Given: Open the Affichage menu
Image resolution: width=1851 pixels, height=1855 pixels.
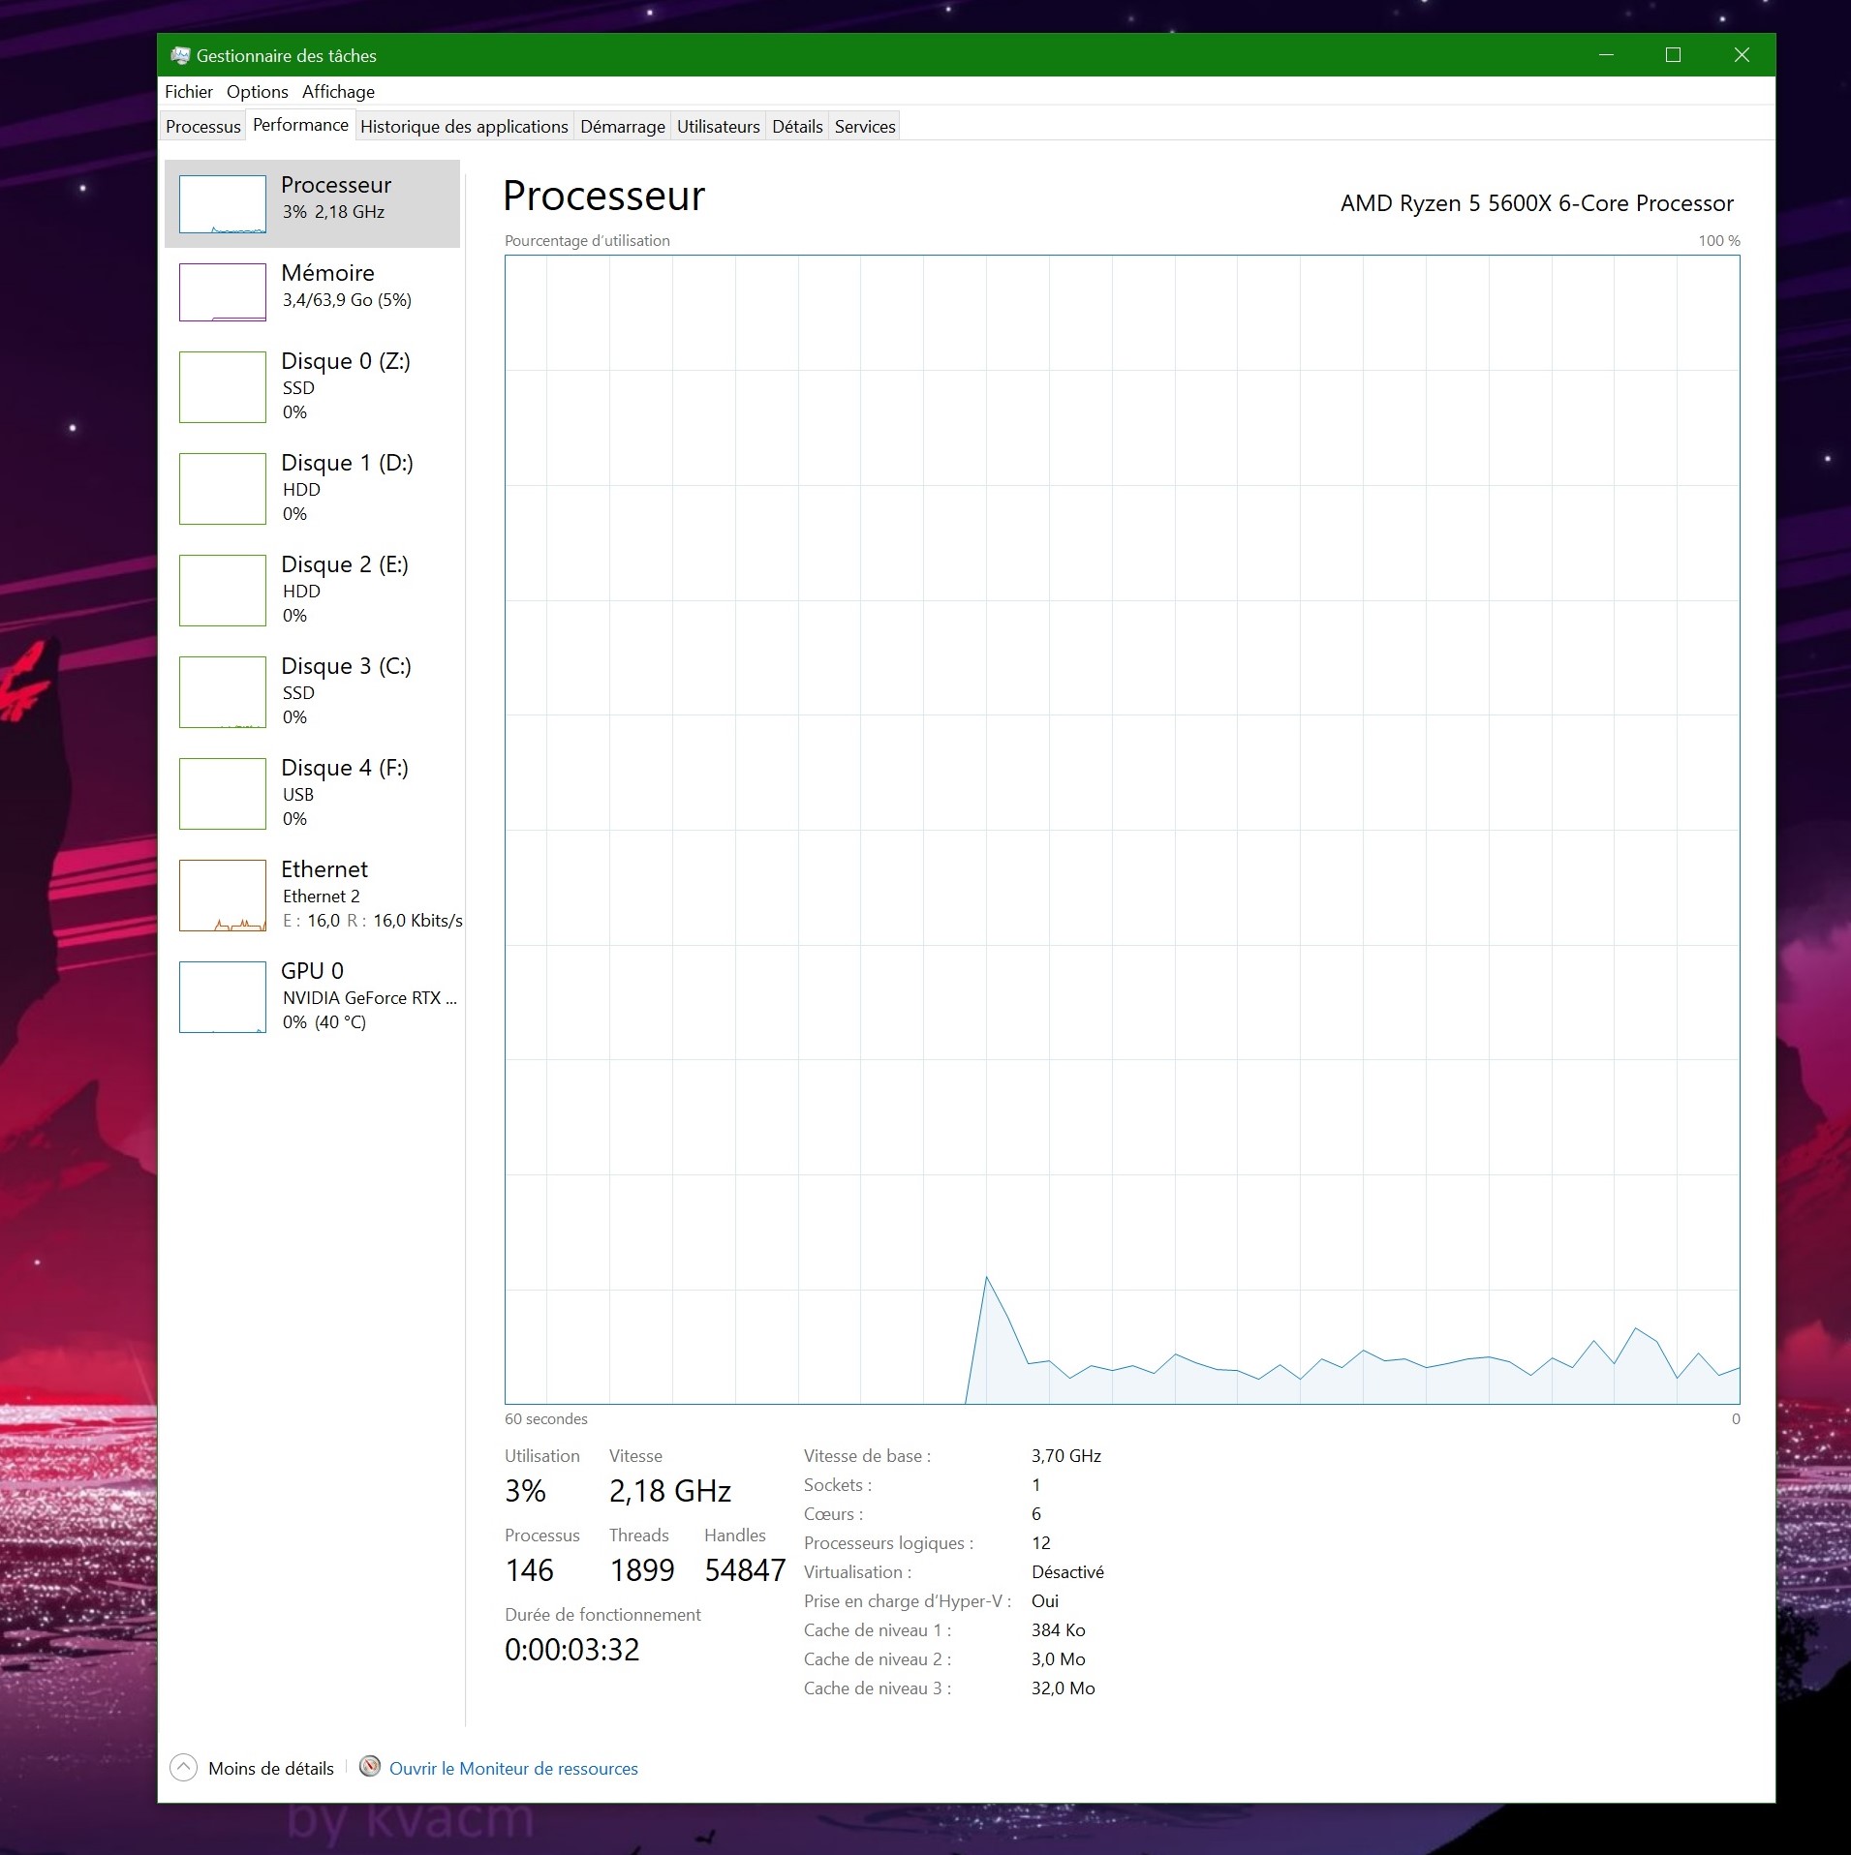Looking at the screenshot, I should (338, 92).
